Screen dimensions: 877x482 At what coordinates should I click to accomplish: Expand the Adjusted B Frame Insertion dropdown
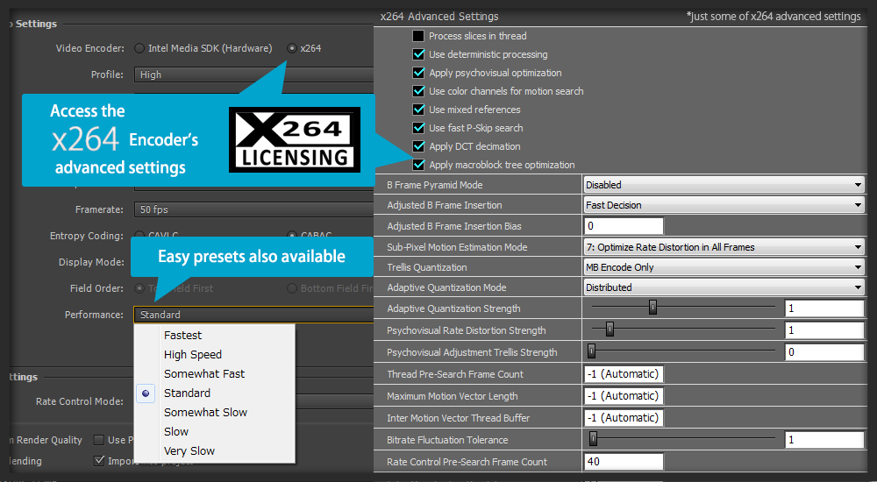(724, 205)
